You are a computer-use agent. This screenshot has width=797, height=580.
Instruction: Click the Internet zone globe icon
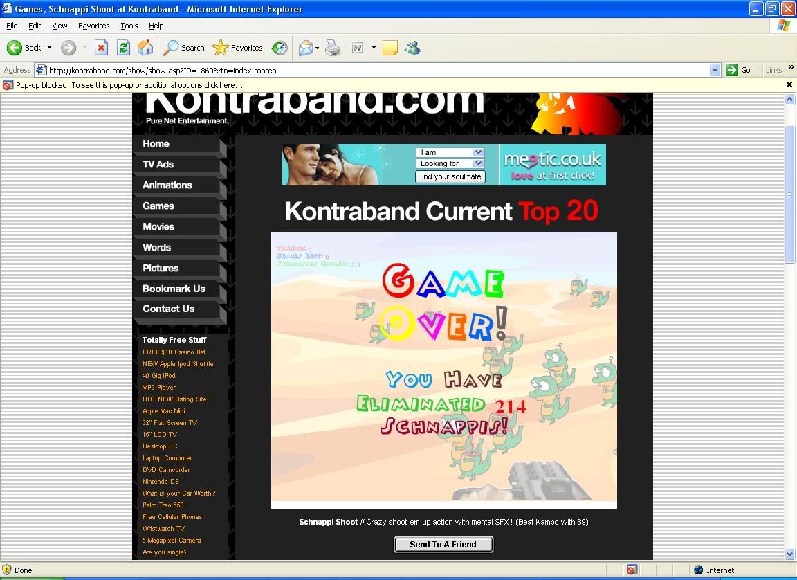point(698,570)
